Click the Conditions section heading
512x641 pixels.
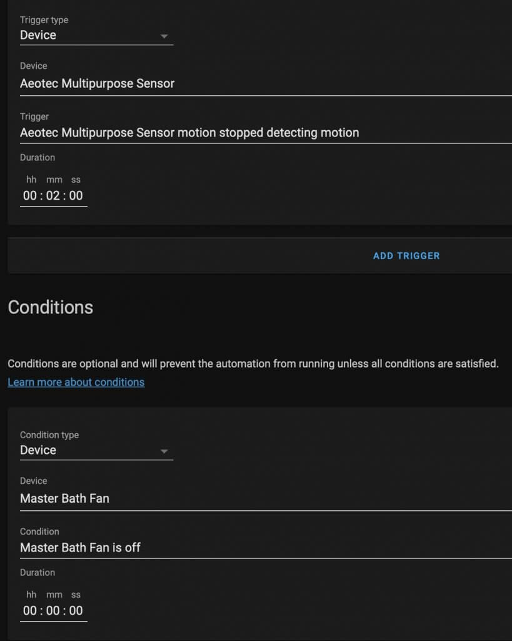point(51,307)
